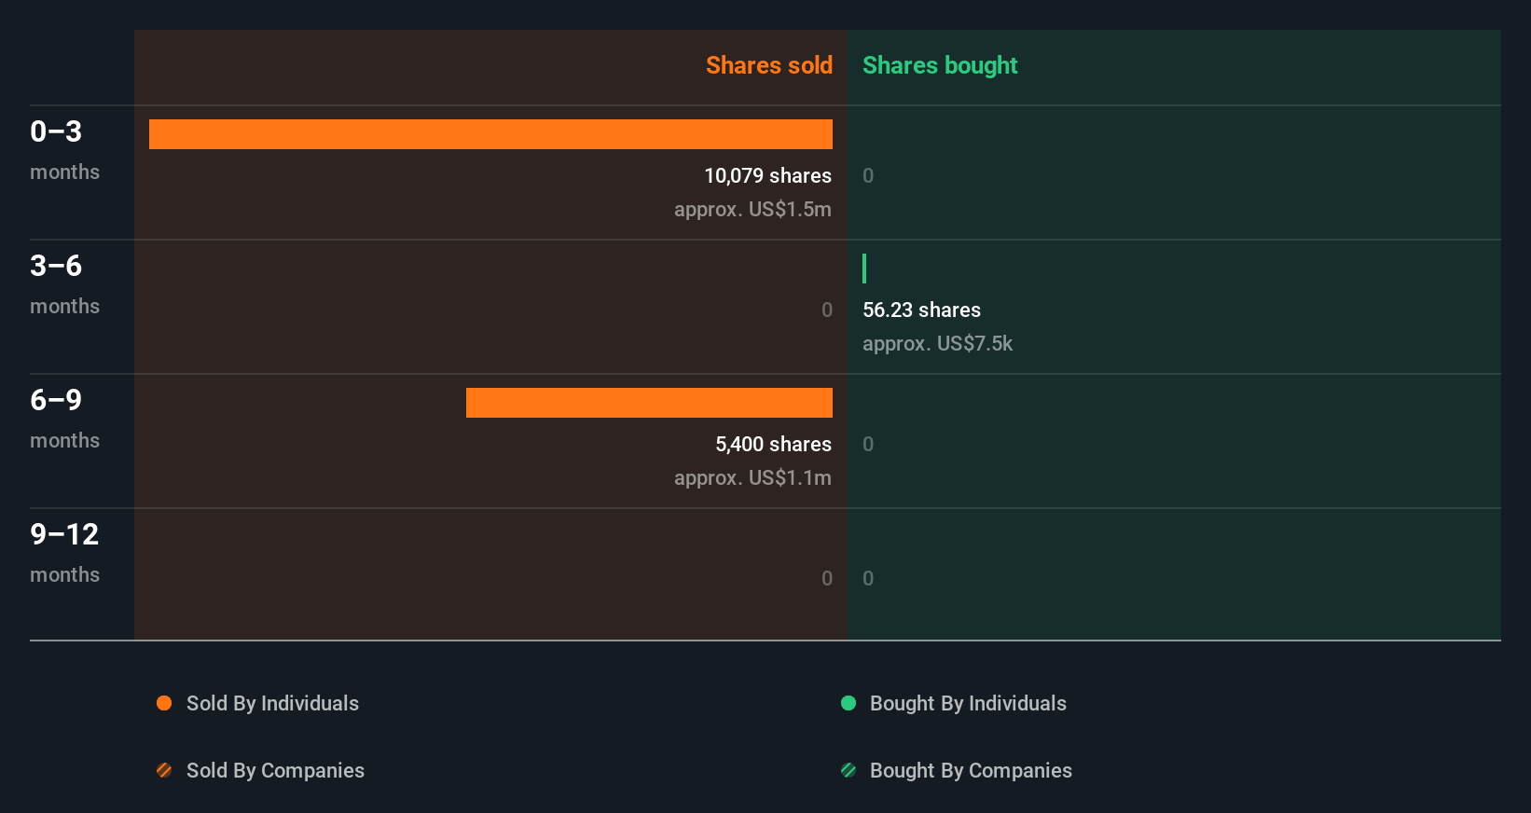Viewport: 1531px width, 813px height.
Task: Click the green Bought By Individuals legend dot
Action: point(848,703)
